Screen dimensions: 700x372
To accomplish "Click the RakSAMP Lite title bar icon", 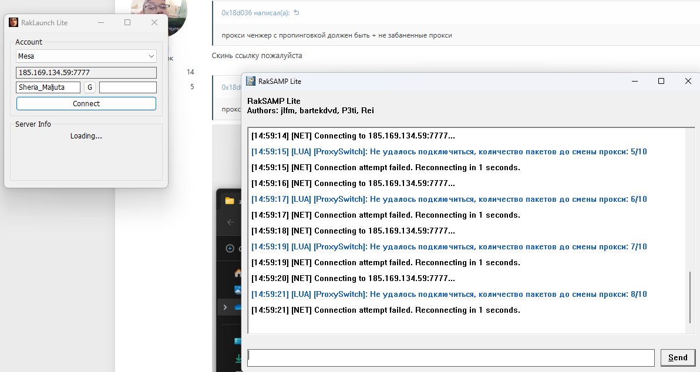I will click(x=251, y=81).
